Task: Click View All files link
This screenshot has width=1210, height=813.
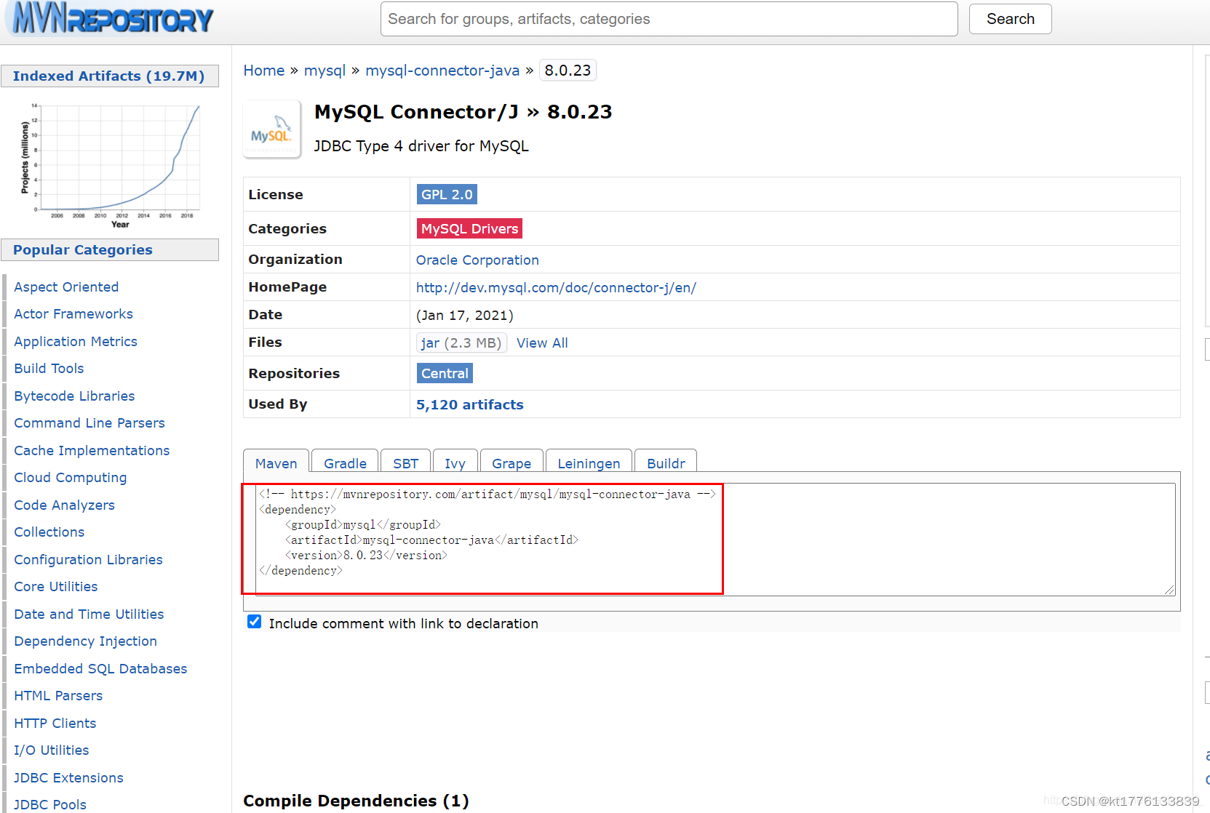Action: [542, 343]
